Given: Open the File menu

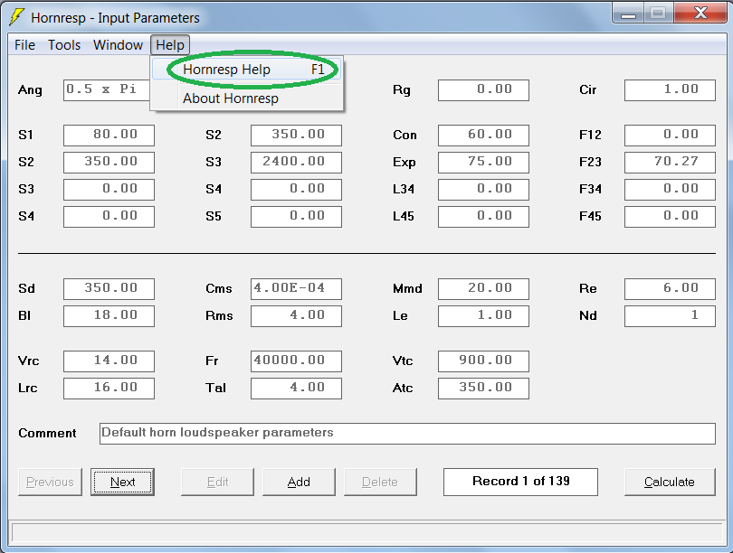Looking at the screenshot, I should (x=24, y=45).
